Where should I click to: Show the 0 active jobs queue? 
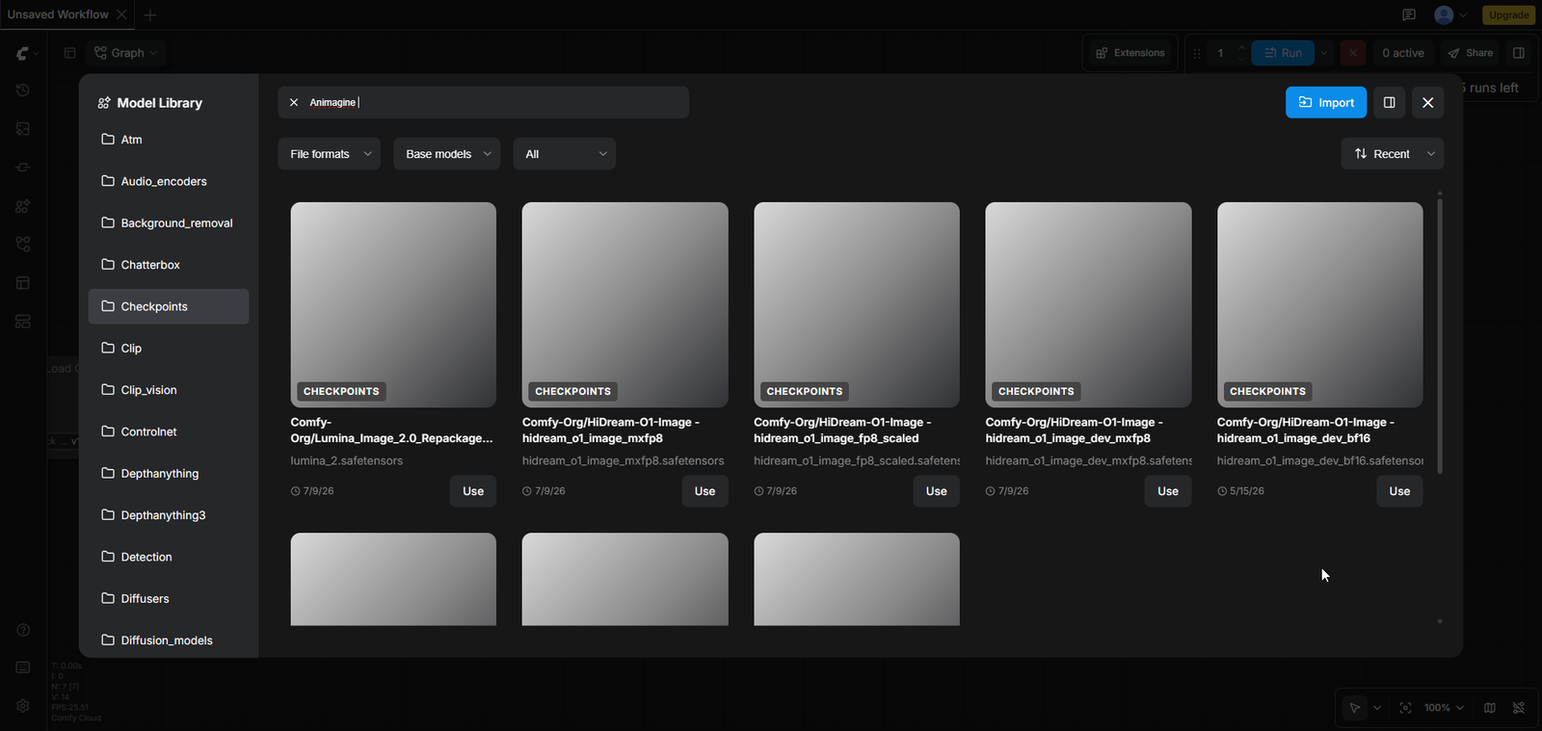1403,53
